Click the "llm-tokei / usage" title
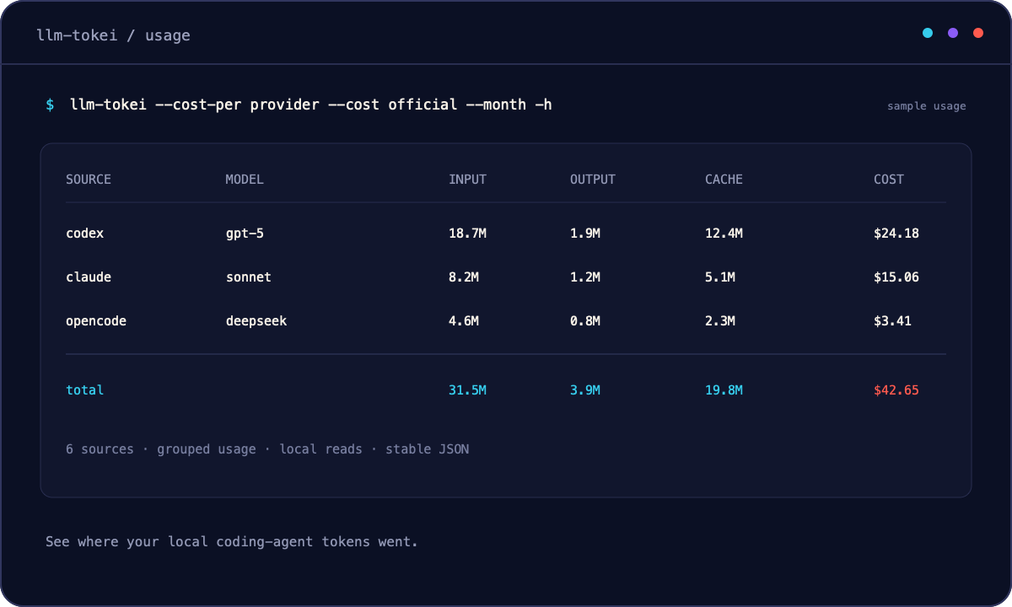This screenshot has width=1012, height=607. 113,35
